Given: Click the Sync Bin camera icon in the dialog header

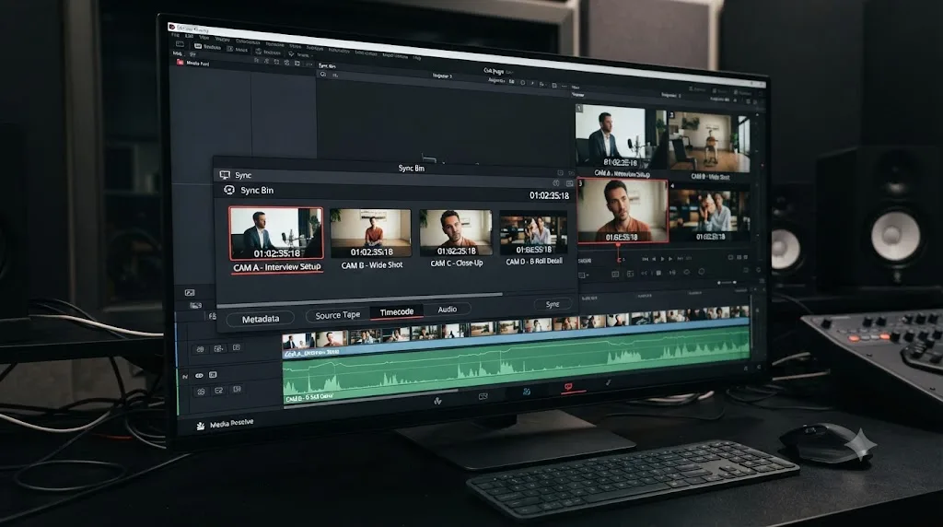Looking at the screenshot, I should pyautogui.click(x=229, y=190).
